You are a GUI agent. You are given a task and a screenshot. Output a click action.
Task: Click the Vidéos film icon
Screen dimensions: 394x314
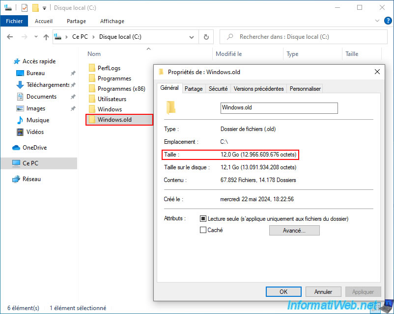click(20, 132)
